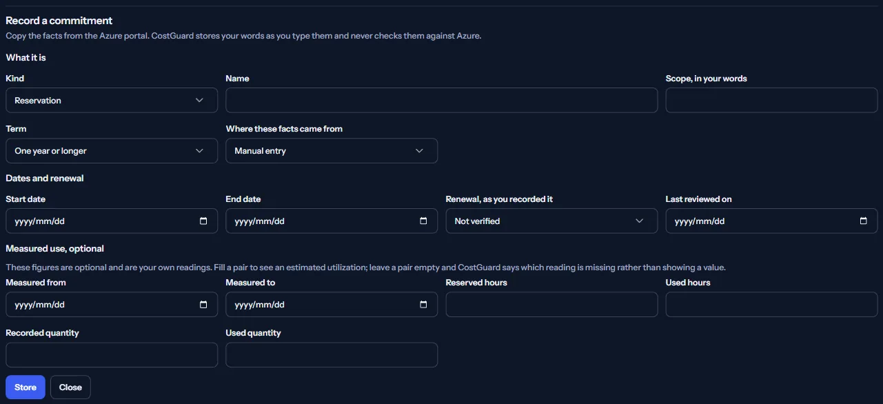883x404 pixels.
Task: Click the What it is section heading
Action: [x=26, y=58]
